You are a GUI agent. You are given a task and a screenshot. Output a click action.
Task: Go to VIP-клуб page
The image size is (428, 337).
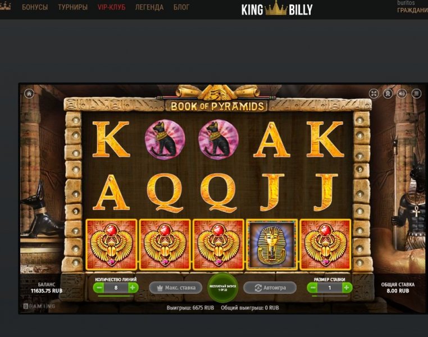(111, 7)
